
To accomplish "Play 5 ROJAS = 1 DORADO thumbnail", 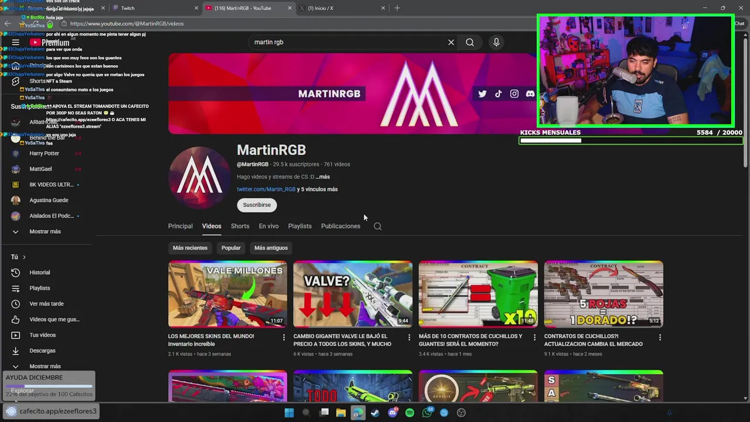I will pos(604,294).
